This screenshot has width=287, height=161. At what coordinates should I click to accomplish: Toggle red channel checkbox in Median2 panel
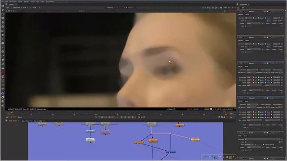[253, 44]
